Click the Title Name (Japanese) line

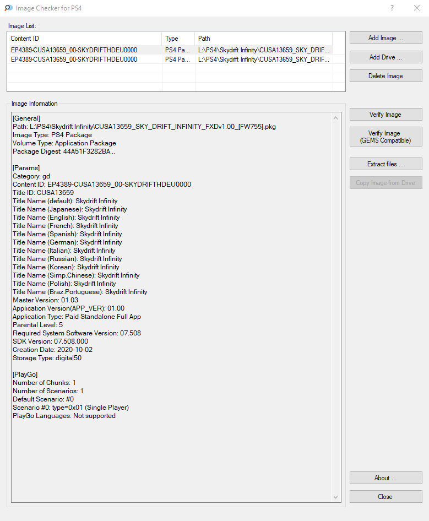70,209
